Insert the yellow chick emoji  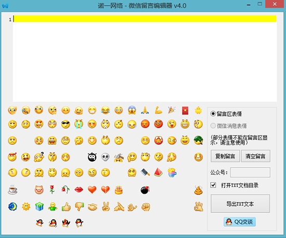(199, 110)
